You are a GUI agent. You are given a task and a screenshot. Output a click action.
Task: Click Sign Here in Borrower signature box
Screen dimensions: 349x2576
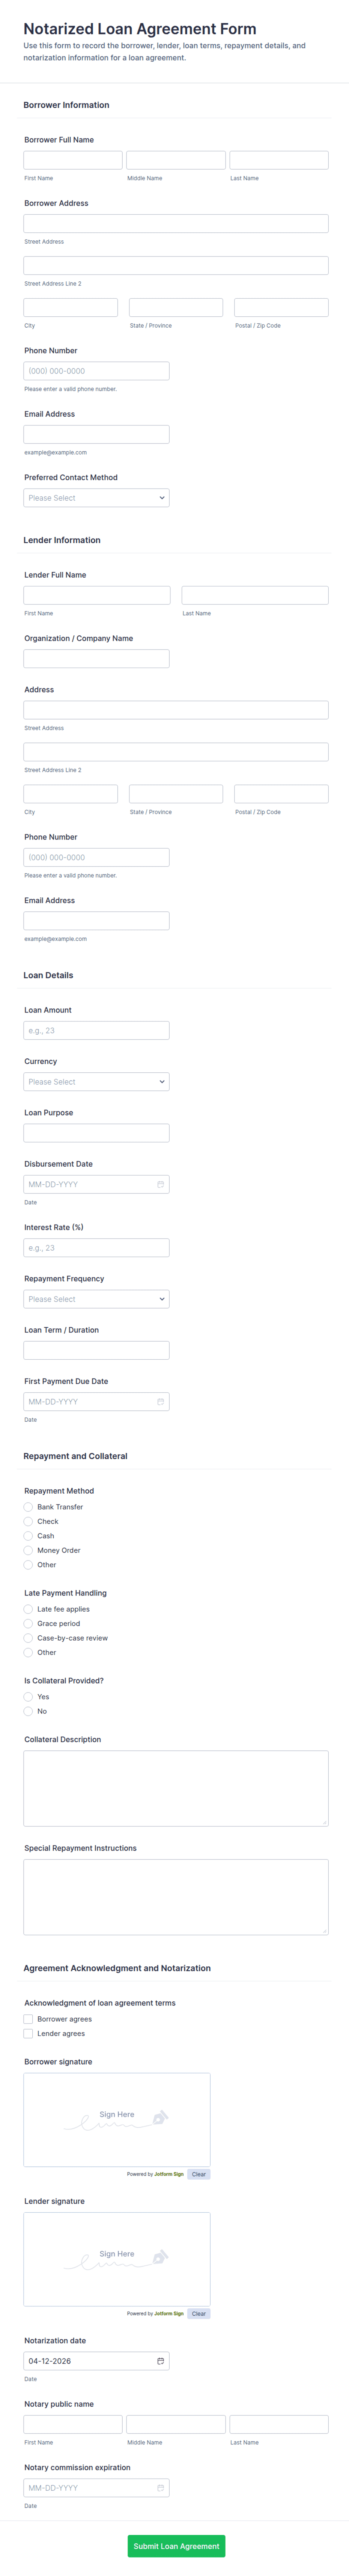tap(117, 2115)
